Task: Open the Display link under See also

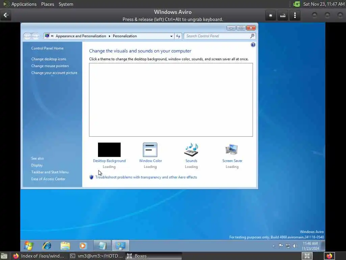Action: [37, 165]
